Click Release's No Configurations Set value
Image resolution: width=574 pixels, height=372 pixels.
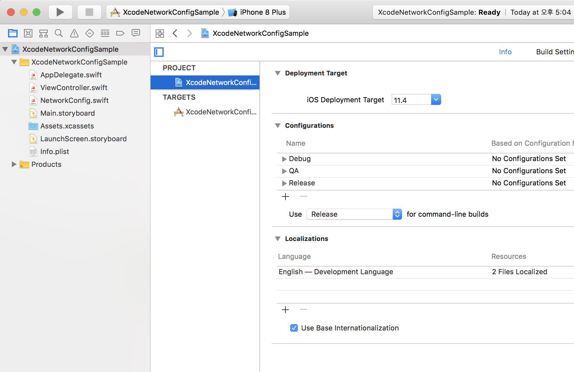(529, 183)
